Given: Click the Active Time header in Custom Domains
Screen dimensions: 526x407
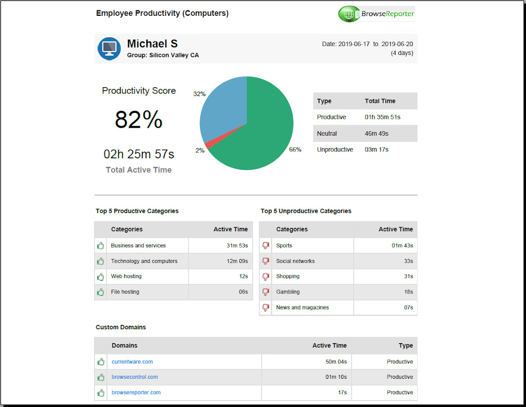Looking at the screenshot, I should pos(329,346).
